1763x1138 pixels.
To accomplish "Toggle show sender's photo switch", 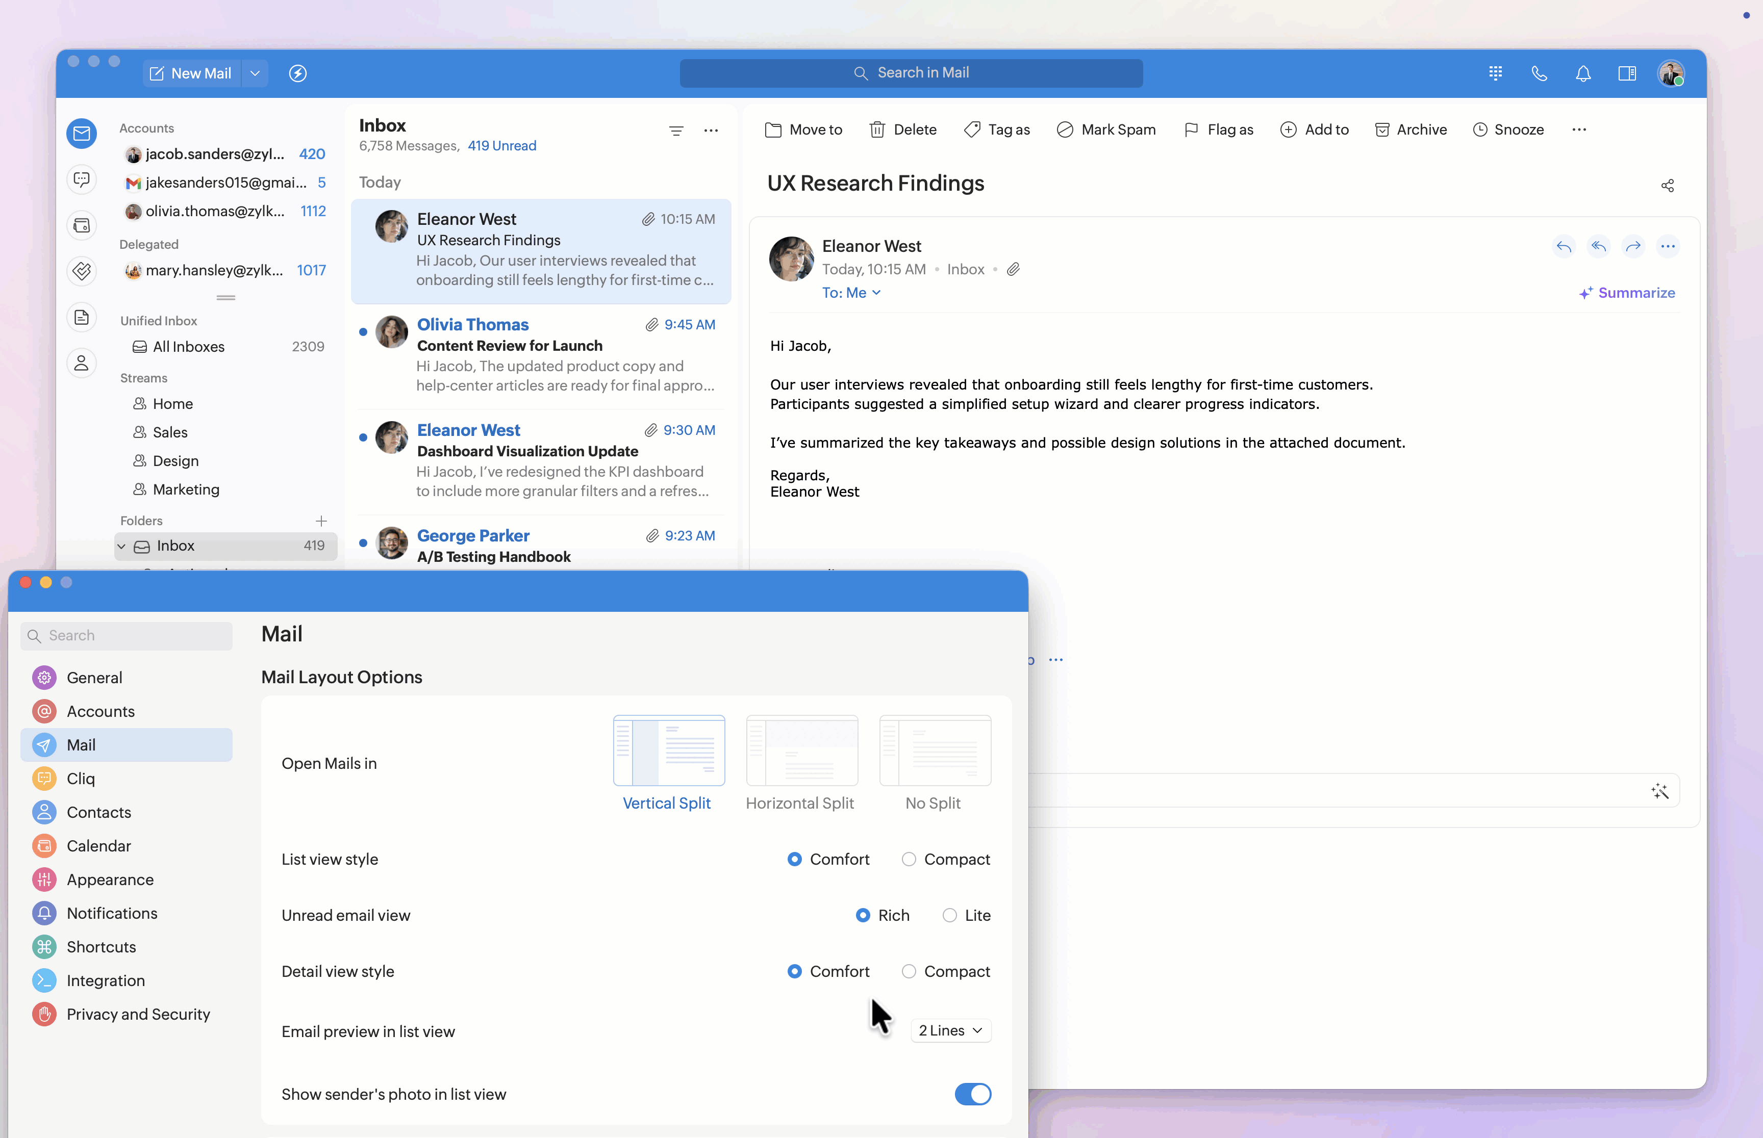I will tap(972, 1094).
